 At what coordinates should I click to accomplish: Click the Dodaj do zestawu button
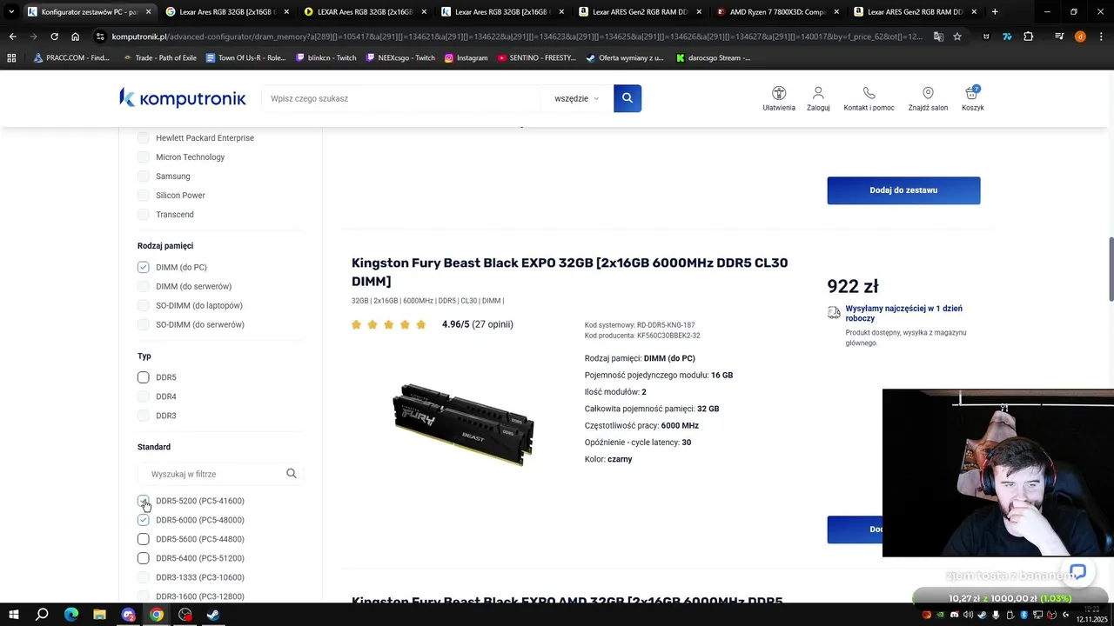point(903,190)
